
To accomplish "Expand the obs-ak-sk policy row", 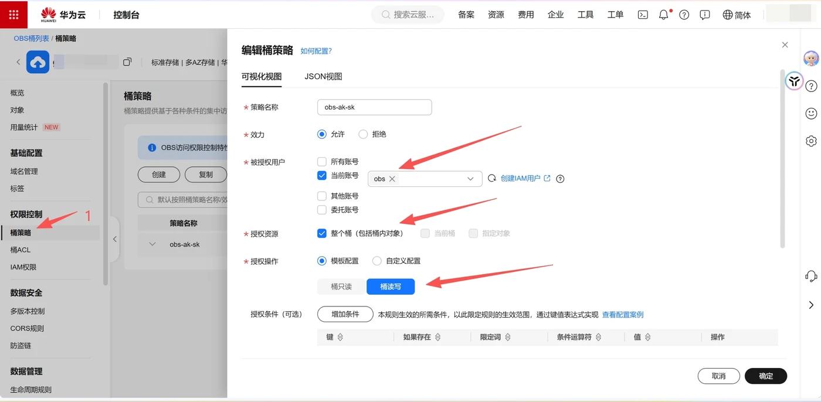I will click(x=152, y=244).
